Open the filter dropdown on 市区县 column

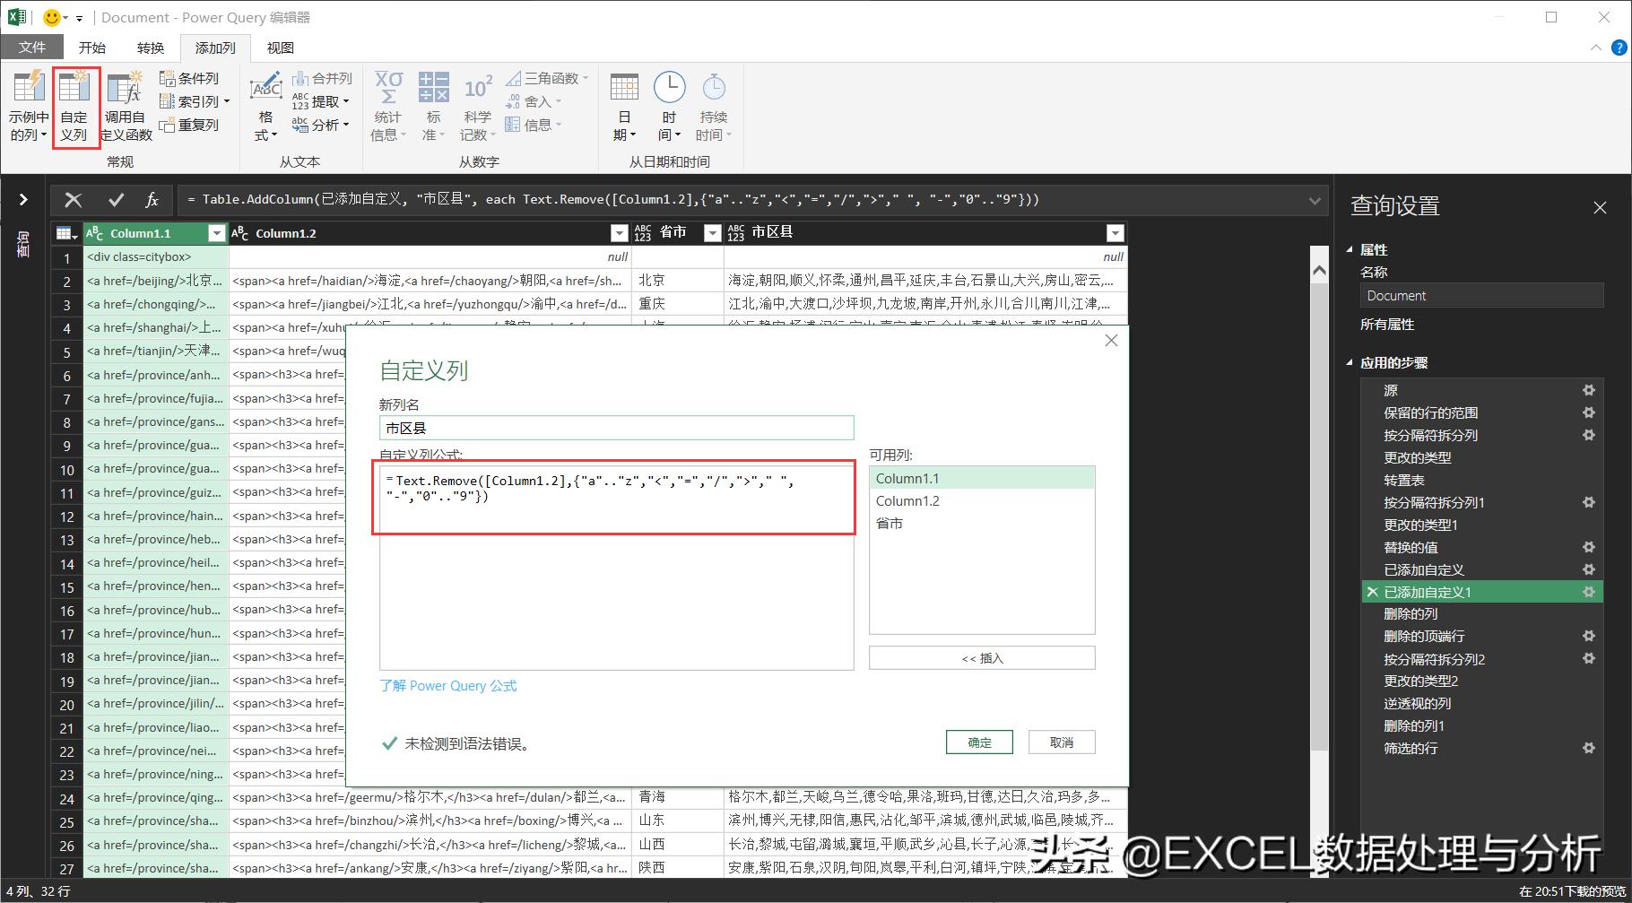(1115, 232)
